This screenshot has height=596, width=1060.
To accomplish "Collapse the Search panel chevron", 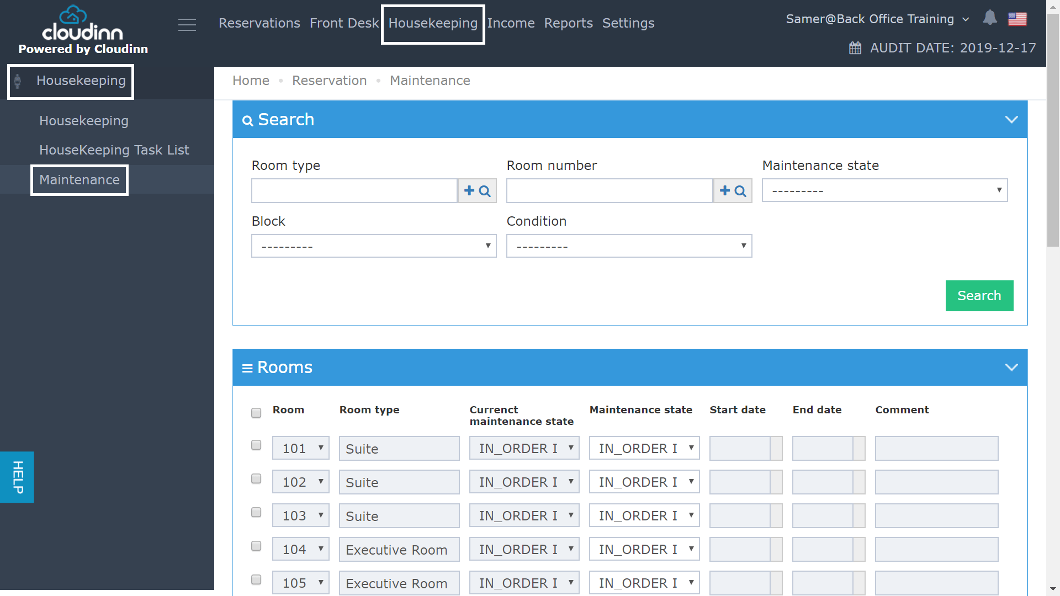I will point(1011,119).
